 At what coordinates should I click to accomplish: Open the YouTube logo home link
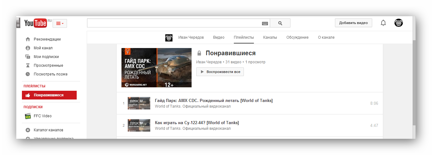tap(36, 23)
